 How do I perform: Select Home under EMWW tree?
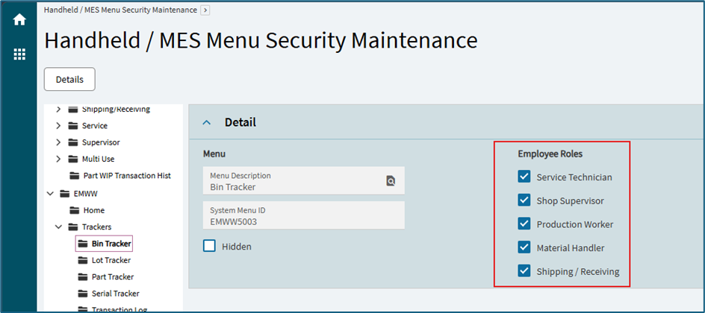[x=93, y=210]
